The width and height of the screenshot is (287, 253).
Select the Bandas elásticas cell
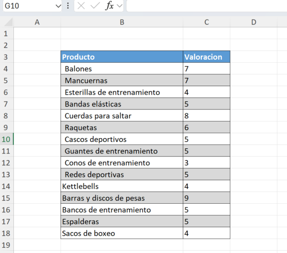pyautogui.click(x=122, y=104)
